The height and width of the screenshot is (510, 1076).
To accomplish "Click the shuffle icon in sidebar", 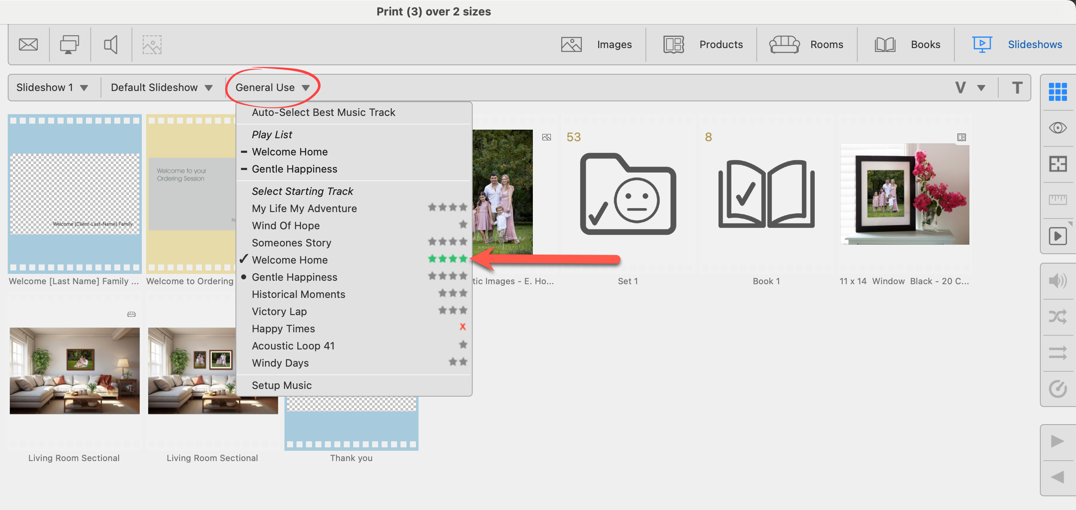I will (1058, 317).
